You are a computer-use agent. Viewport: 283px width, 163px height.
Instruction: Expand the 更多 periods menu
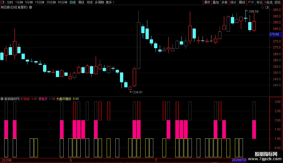tap(110, 2)
